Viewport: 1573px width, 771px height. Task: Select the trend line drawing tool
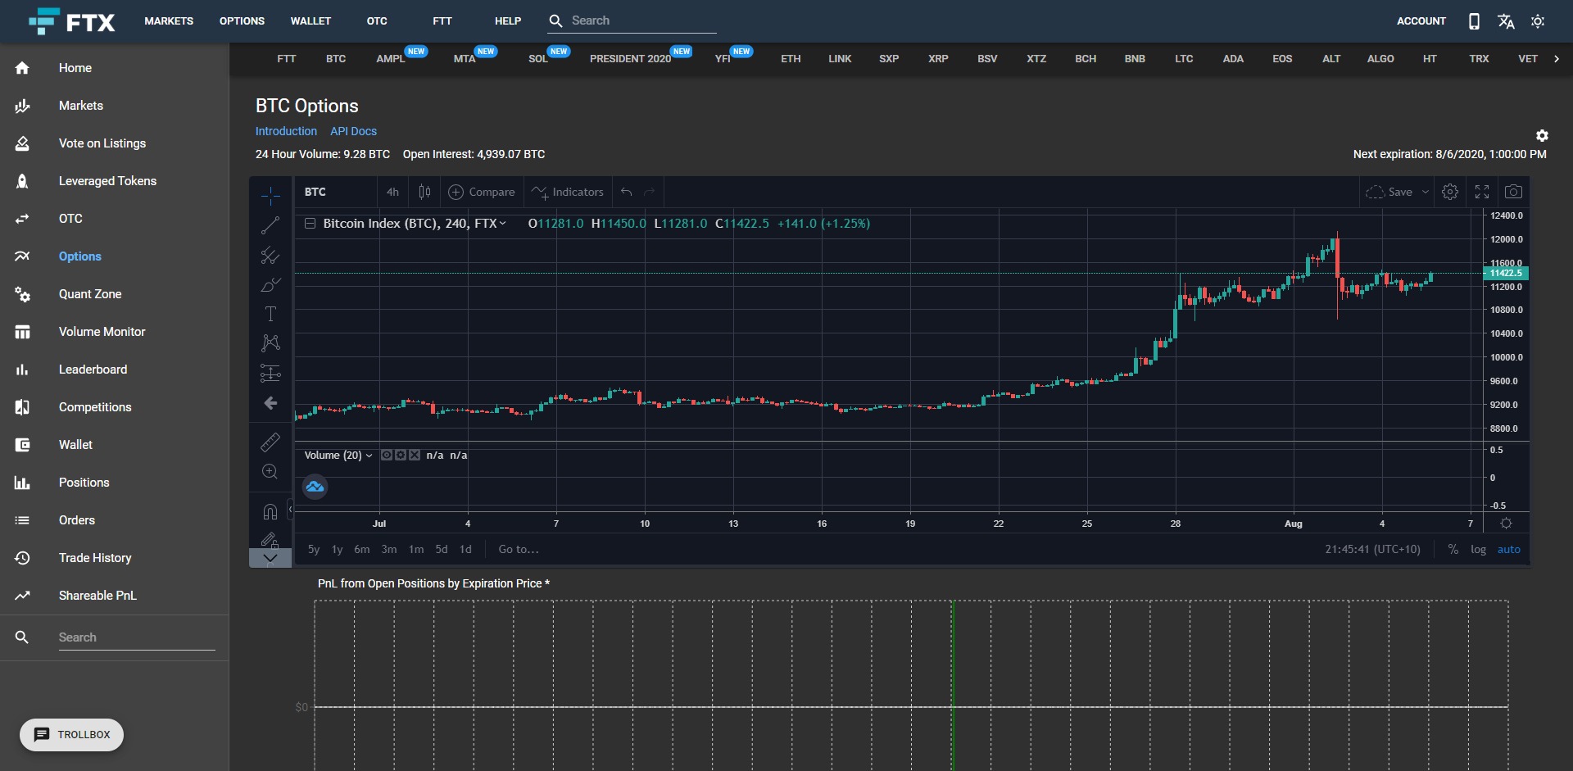coord(270,225)
